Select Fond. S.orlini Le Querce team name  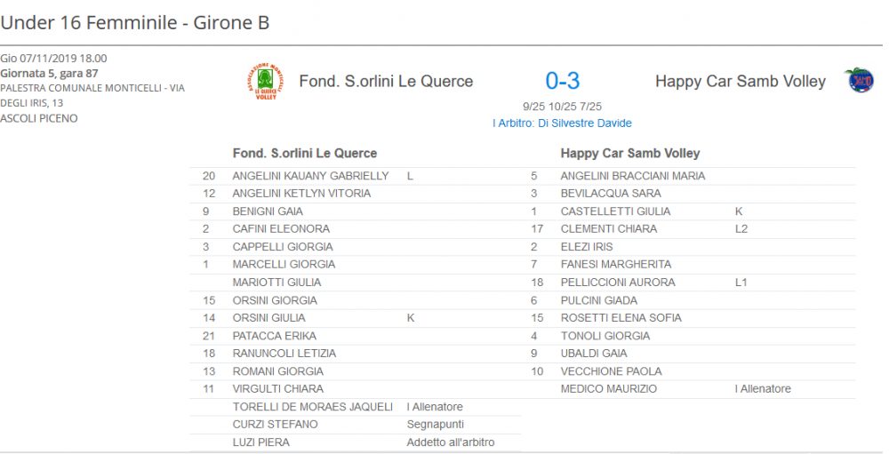pos(386,81)
